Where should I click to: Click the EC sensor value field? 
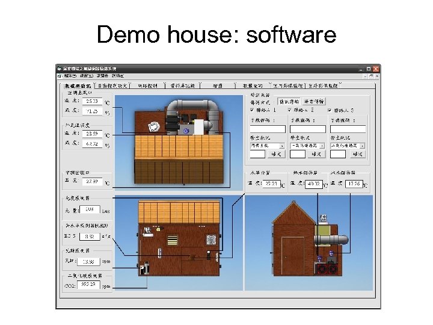[x=90, y=237]
